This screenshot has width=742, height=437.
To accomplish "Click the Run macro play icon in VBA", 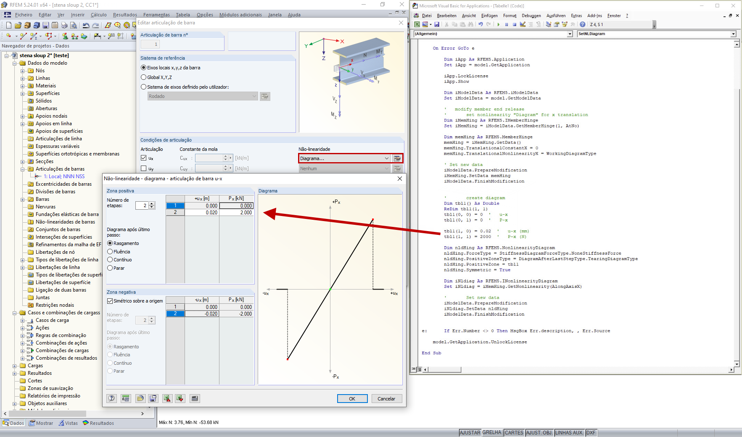I will coord(499,24).
